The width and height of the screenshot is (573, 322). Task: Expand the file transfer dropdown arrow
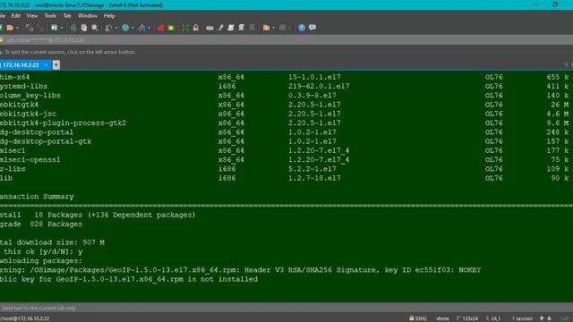(273, 28)
